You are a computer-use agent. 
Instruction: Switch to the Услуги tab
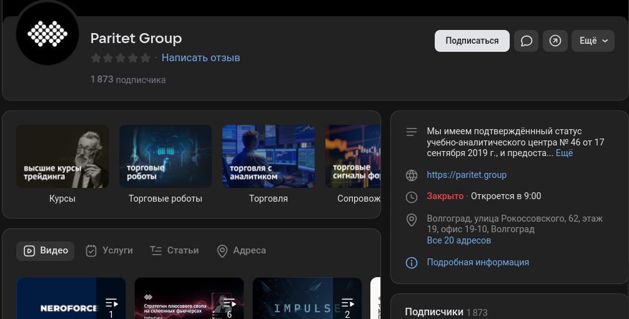109,251
